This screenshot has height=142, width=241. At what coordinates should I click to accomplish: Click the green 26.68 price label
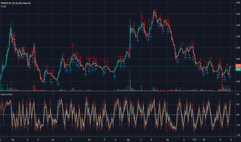click(238, 69)
